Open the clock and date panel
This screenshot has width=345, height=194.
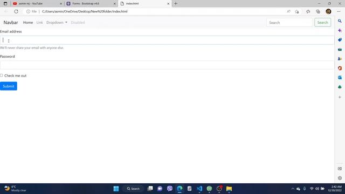click(x=335, y=189)
